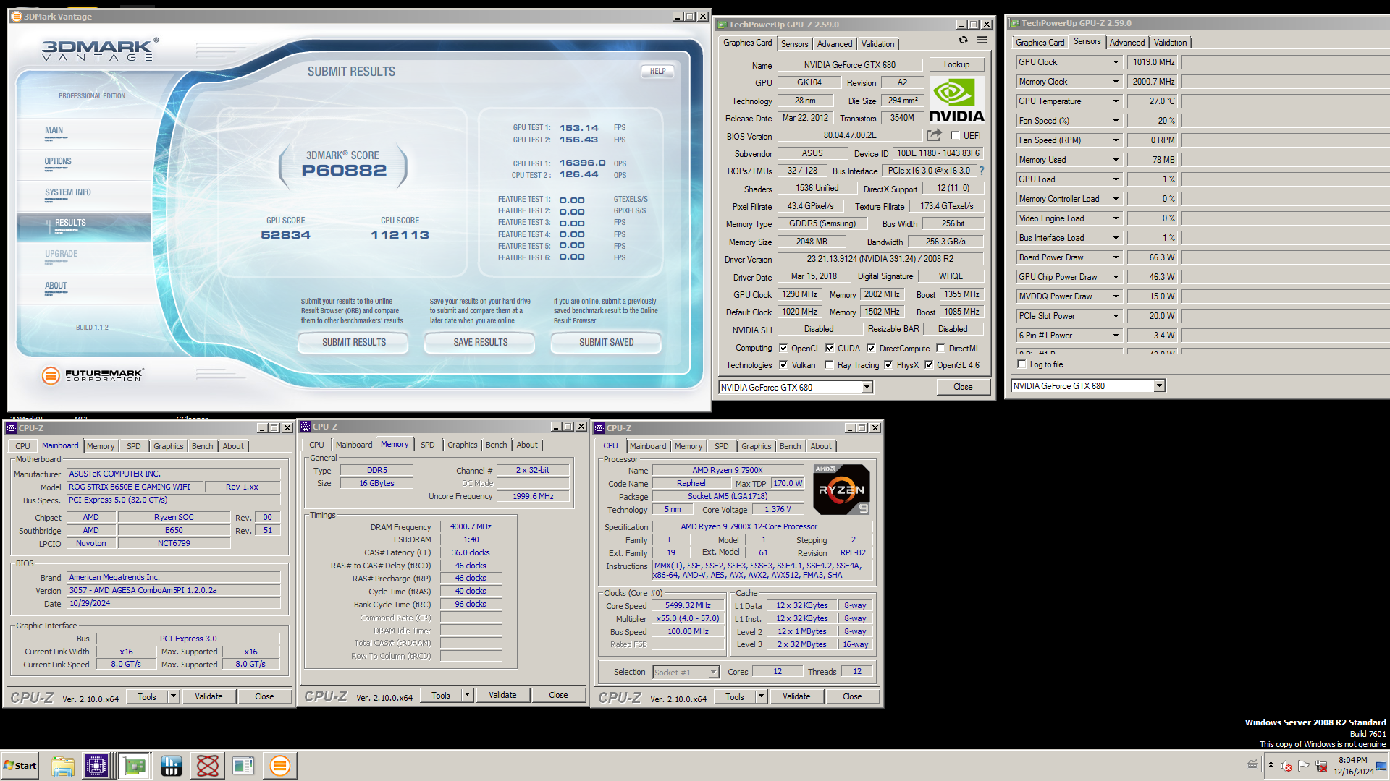Click the GPU-Z Sensors window title icon
Screen dimensions: 1390x781
[x=1015, y=23]
